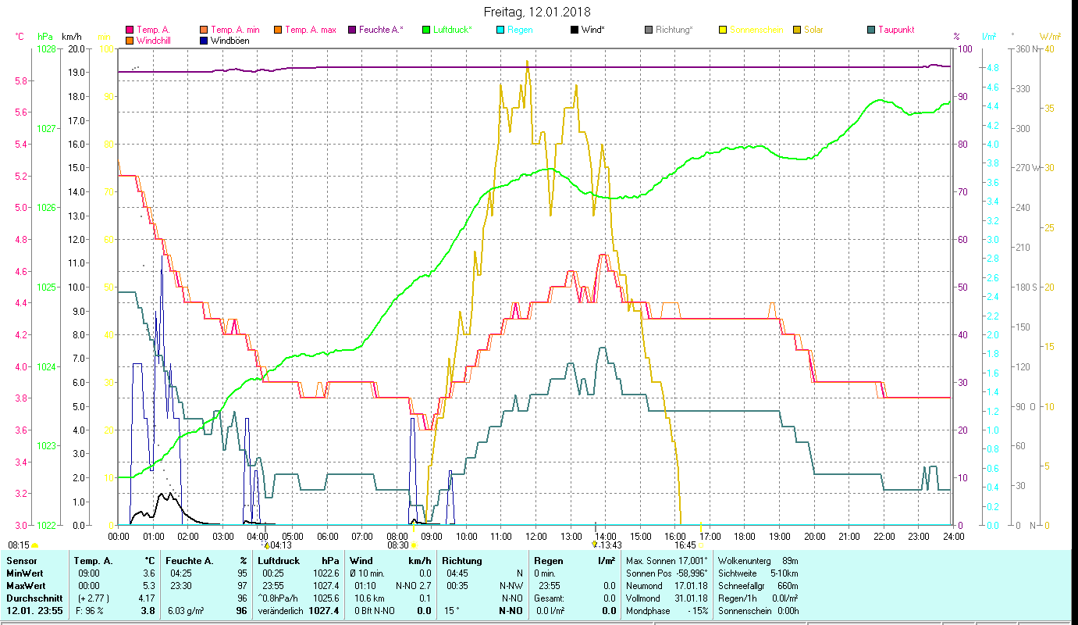The image size is (1078, 625).
Task: Click the 6.03 g/m³ humidity value
Action: (186, 611)
